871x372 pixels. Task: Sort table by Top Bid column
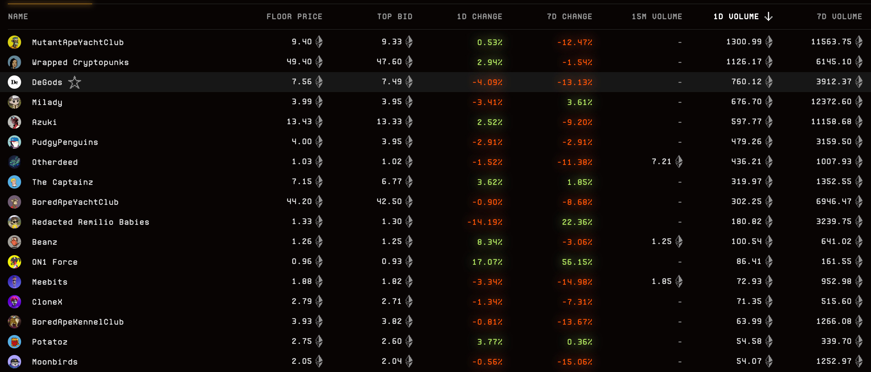click(x=395, y=17)
